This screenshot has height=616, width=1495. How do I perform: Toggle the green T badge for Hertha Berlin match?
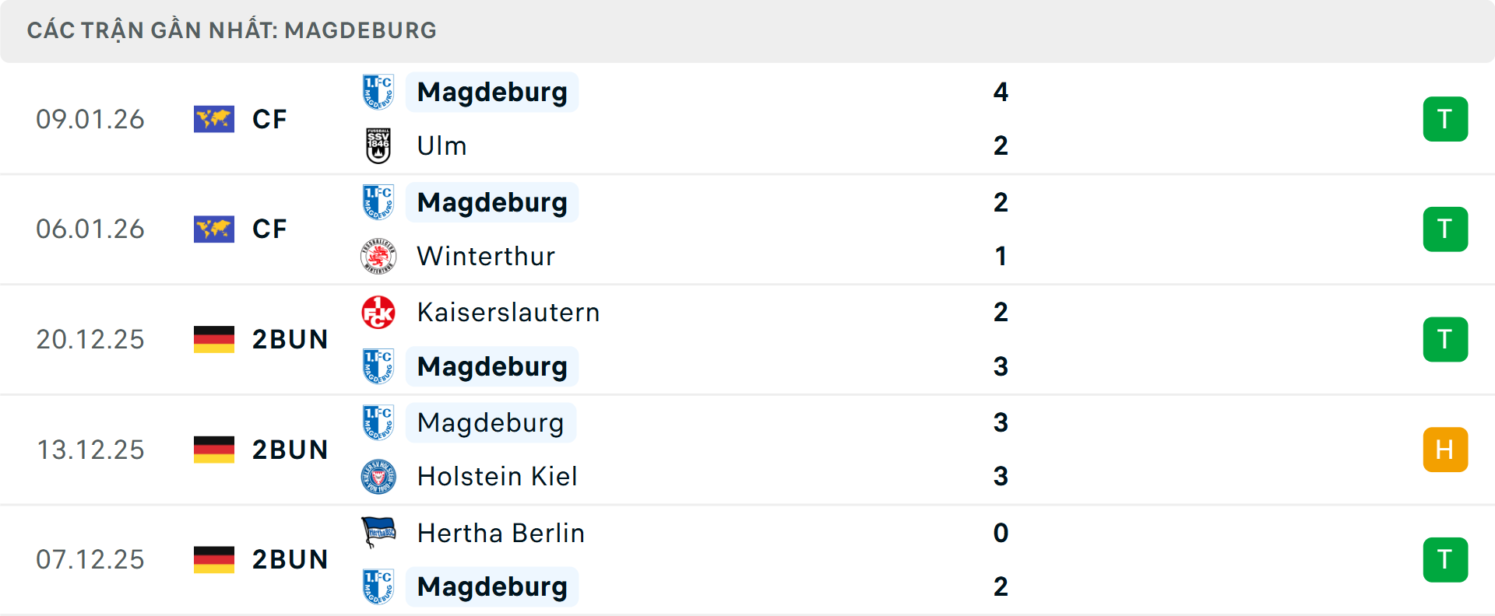1446,560
